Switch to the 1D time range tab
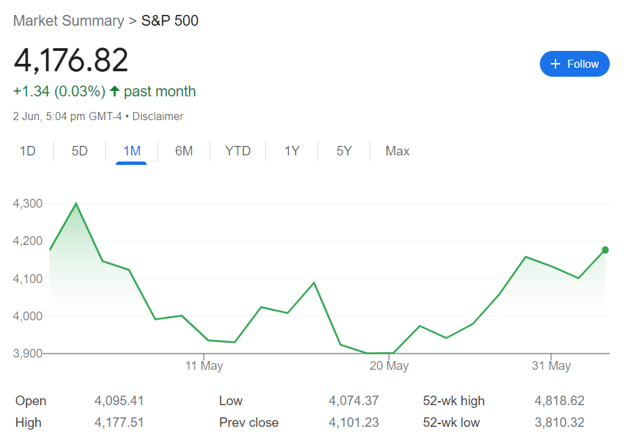Screen dimensions: 624x435 pos(28,151)
